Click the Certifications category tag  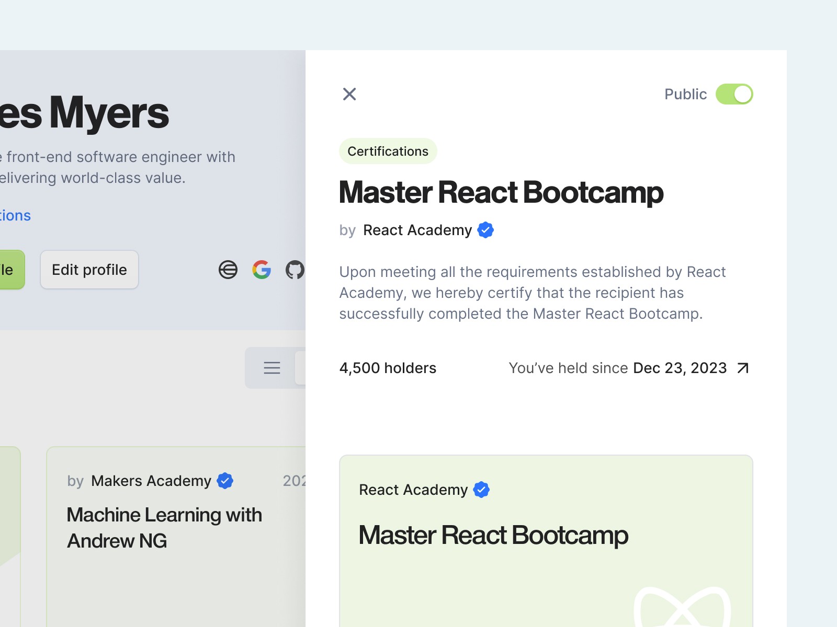click(388, 151)
